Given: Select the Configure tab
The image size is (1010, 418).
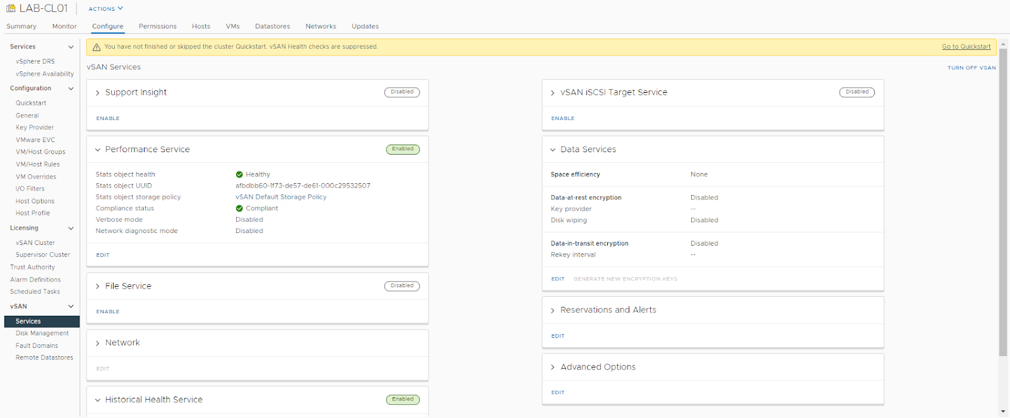Looking at the screenshot, I should coord(108,27).
